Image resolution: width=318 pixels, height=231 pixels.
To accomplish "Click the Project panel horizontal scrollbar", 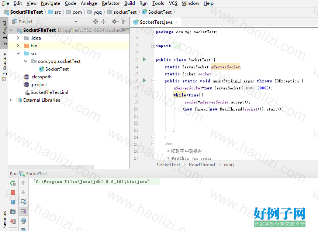I will pyautogui.click(x=51, y=167).
